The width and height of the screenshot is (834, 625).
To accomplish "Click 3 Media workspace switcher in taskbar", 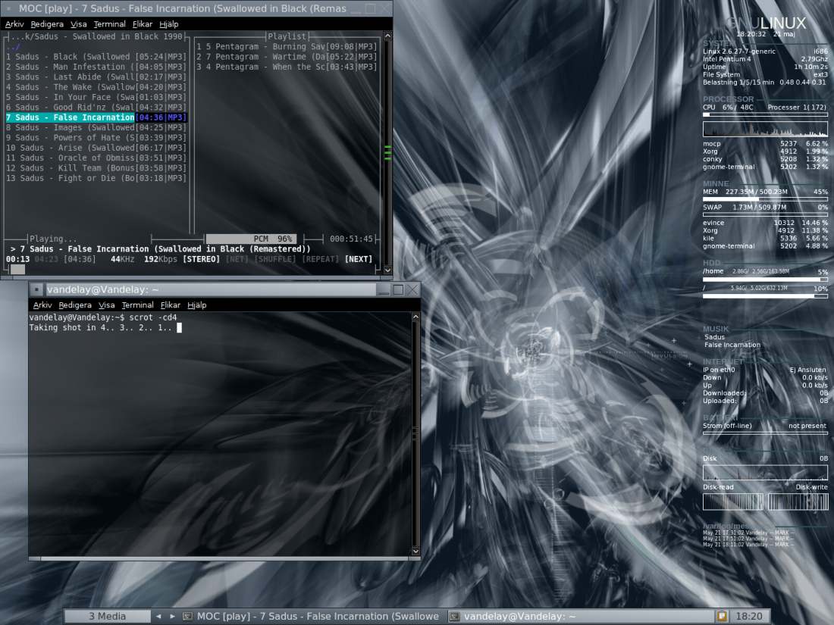I will (x=108, y=616).
